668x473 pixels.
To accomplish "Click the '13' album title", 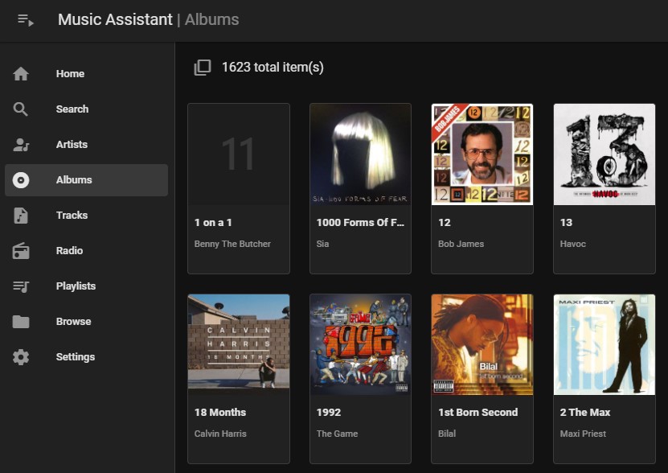I will (x=566, y=223).
